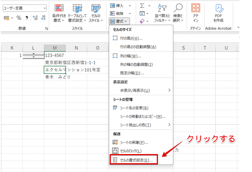Open the 非表示/再表示(U) submenu

tap(141, 90)
